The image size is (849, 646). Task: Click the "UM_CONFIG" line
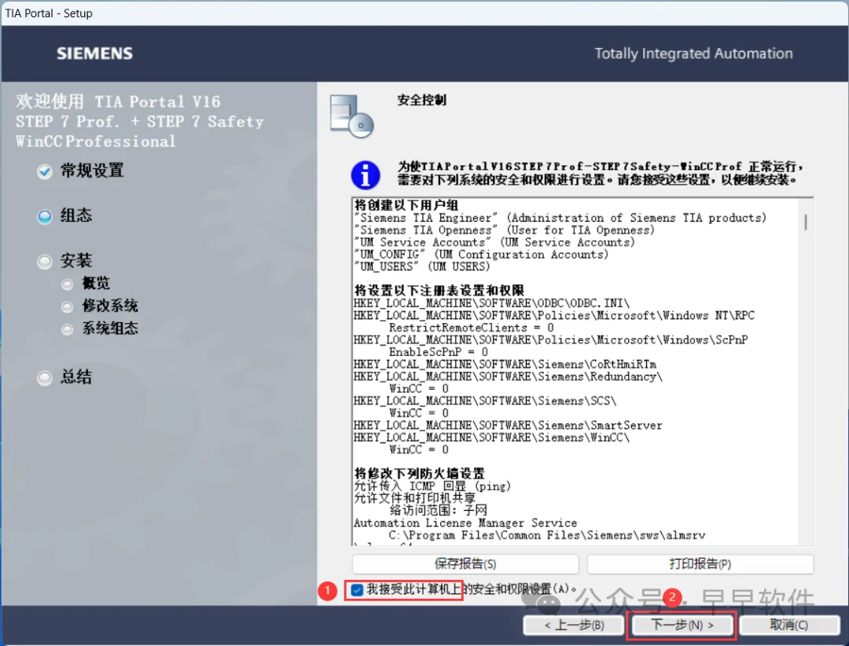(x=481, y=255)
